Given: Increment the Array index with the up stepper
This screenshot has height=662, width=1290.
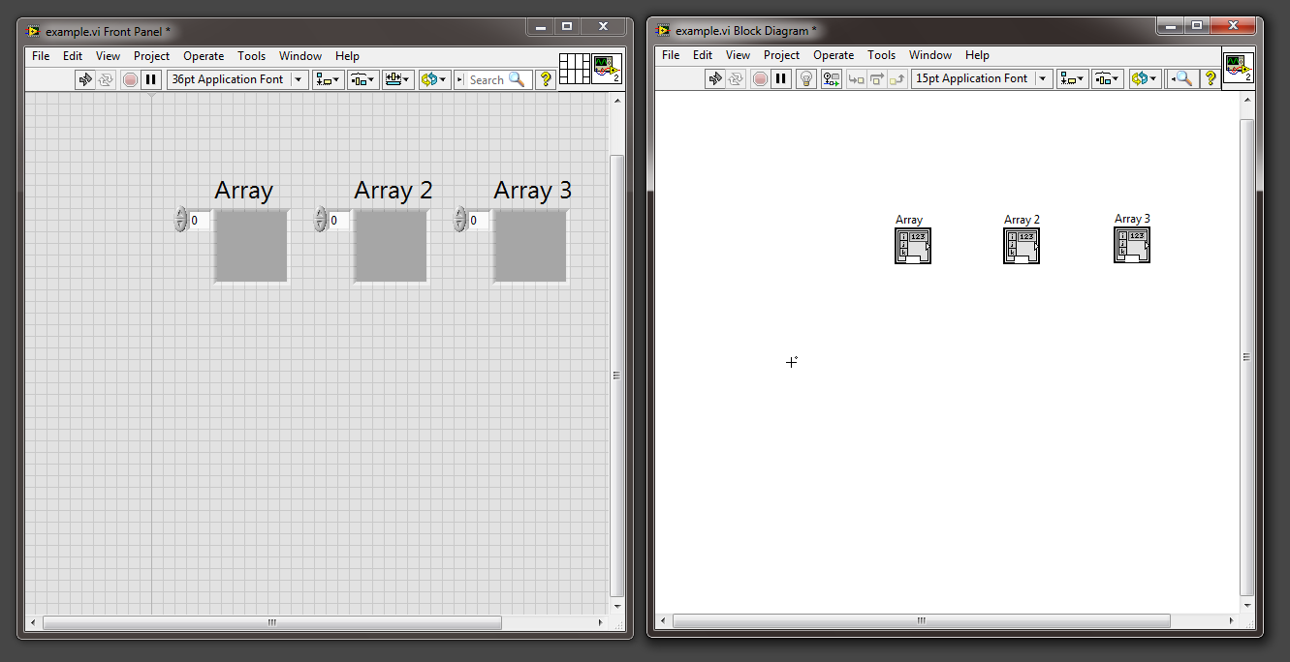Looking at the screenshot, I should coord(180,215).
